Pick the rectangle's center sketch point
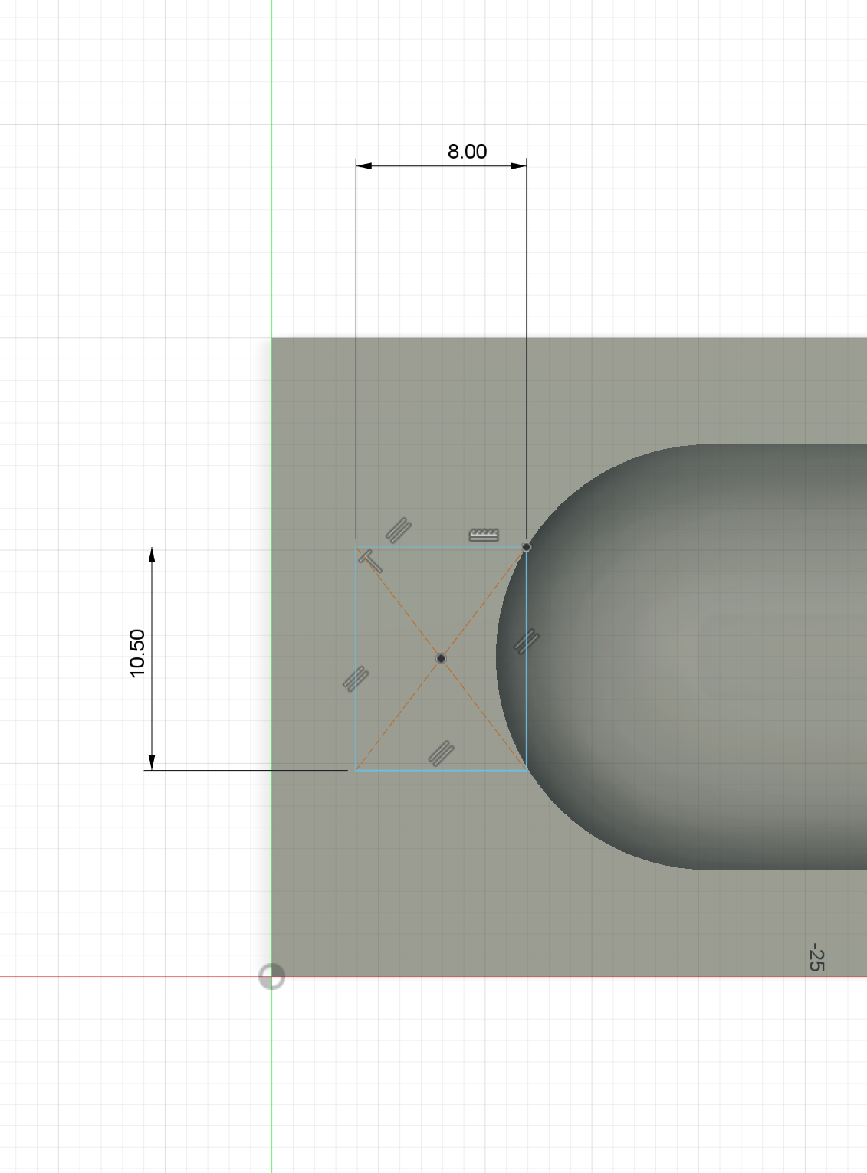 tap(441, 658)
